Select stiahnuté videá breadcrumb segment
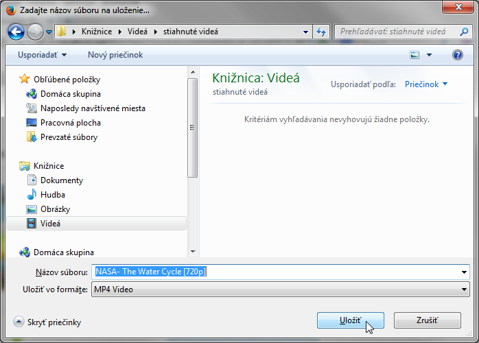Screen dimensions: 479x343 tap(191, 32)
